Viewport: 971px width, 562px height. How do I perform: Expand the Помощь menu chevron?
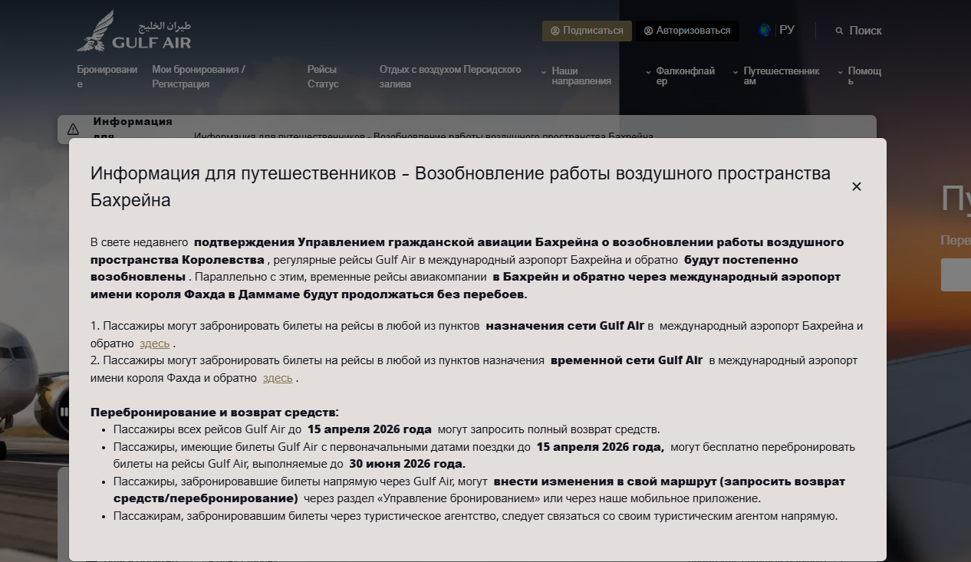(840, 71)
